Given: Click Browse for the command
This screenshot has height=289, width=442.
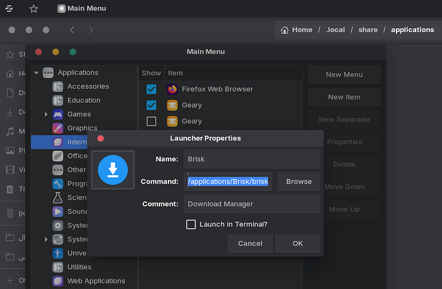Looking at the screenshot, I should [x=299, y=182].
